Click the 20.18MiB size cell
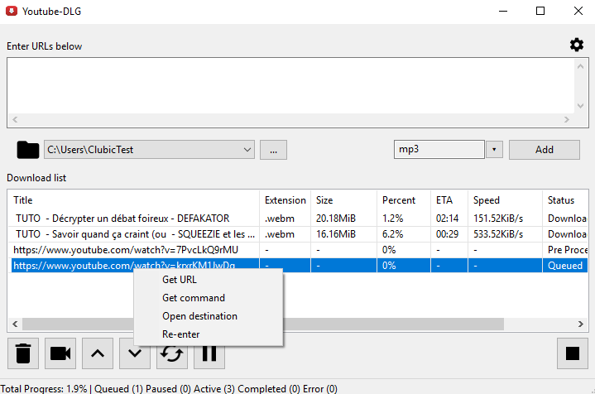 [336, 219]
